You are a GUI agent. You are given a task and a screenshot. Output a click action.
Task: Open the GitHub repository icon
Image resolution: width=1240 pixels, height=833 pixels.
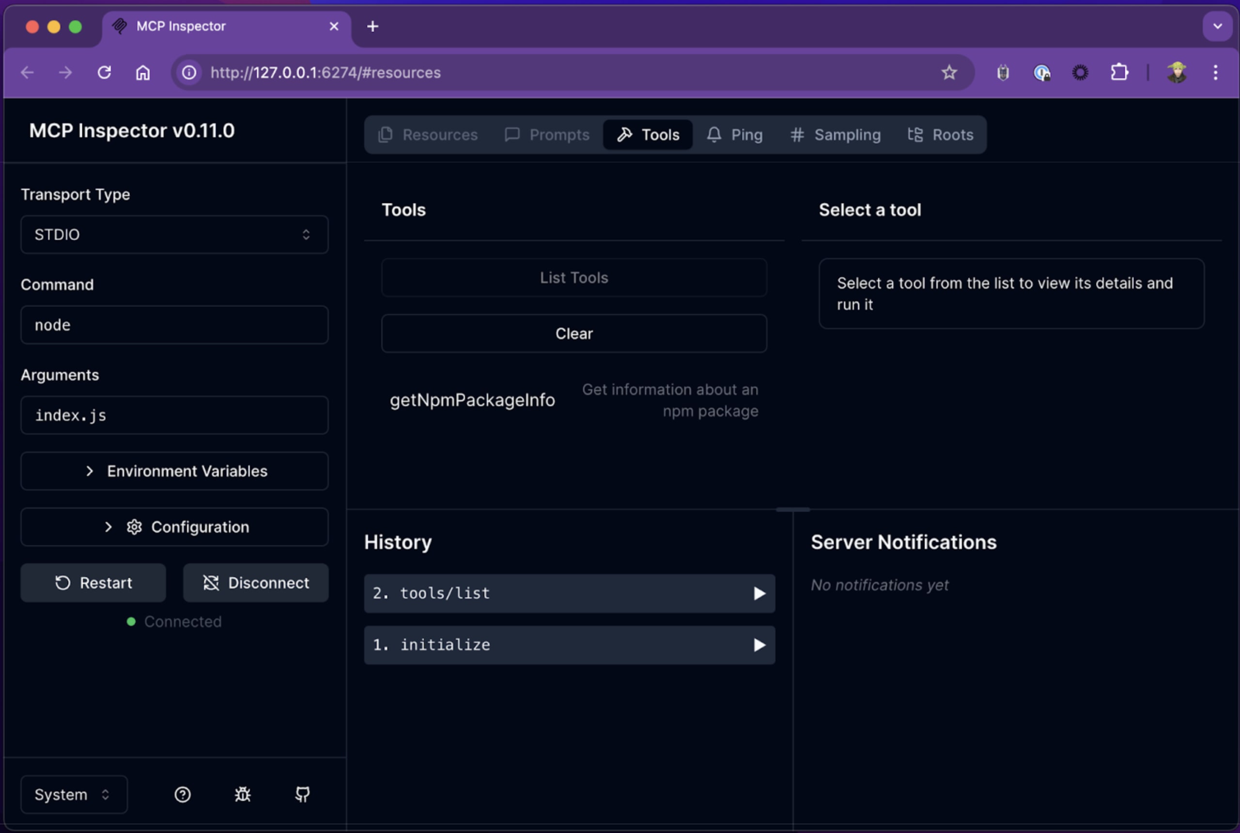click(x=303, y=795)
